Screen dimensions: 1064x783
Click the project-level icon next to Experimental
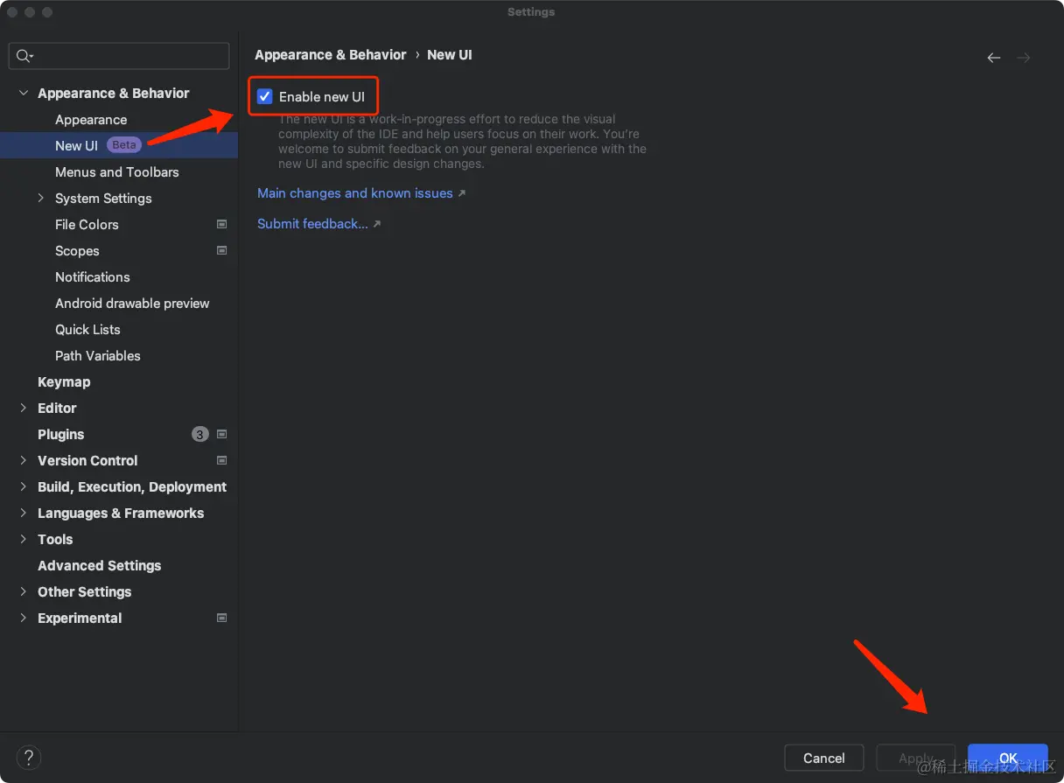pyautogui.click(x=222, y=619)
